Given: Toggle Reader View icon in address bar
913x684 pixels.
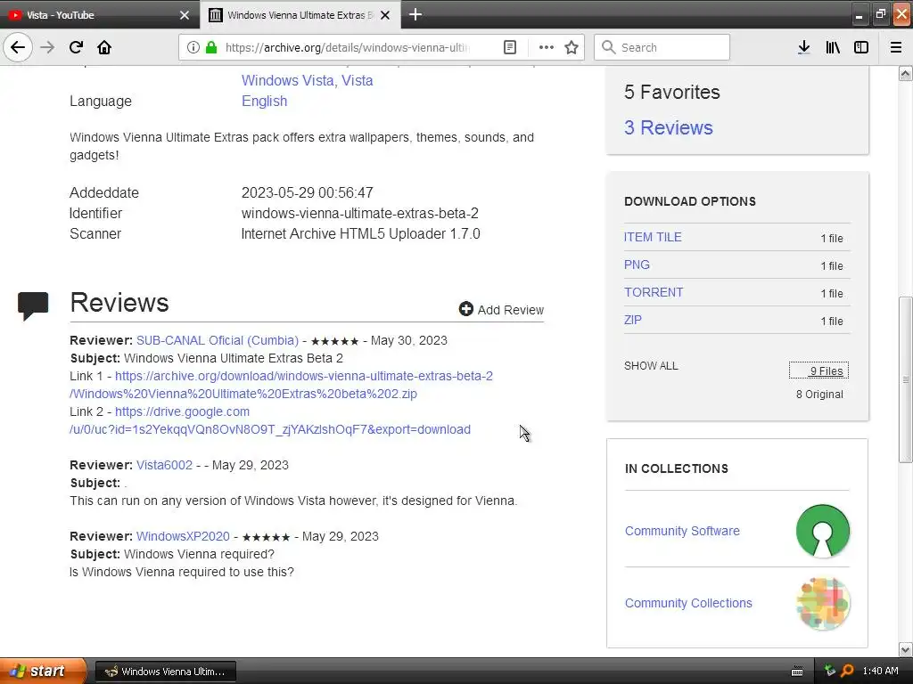Looking at the screenshot, I should [509, 47].
